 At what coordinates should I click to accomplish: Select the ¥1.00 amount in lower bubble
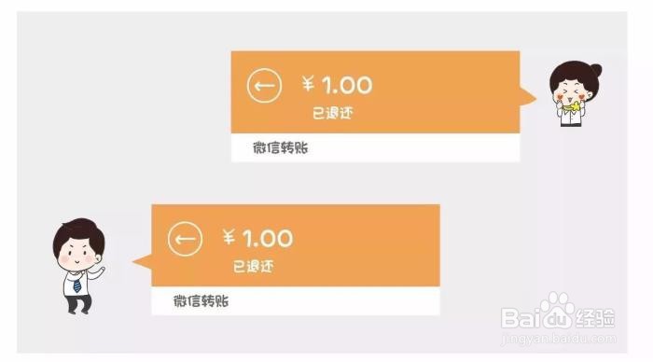tap(257, 238)
